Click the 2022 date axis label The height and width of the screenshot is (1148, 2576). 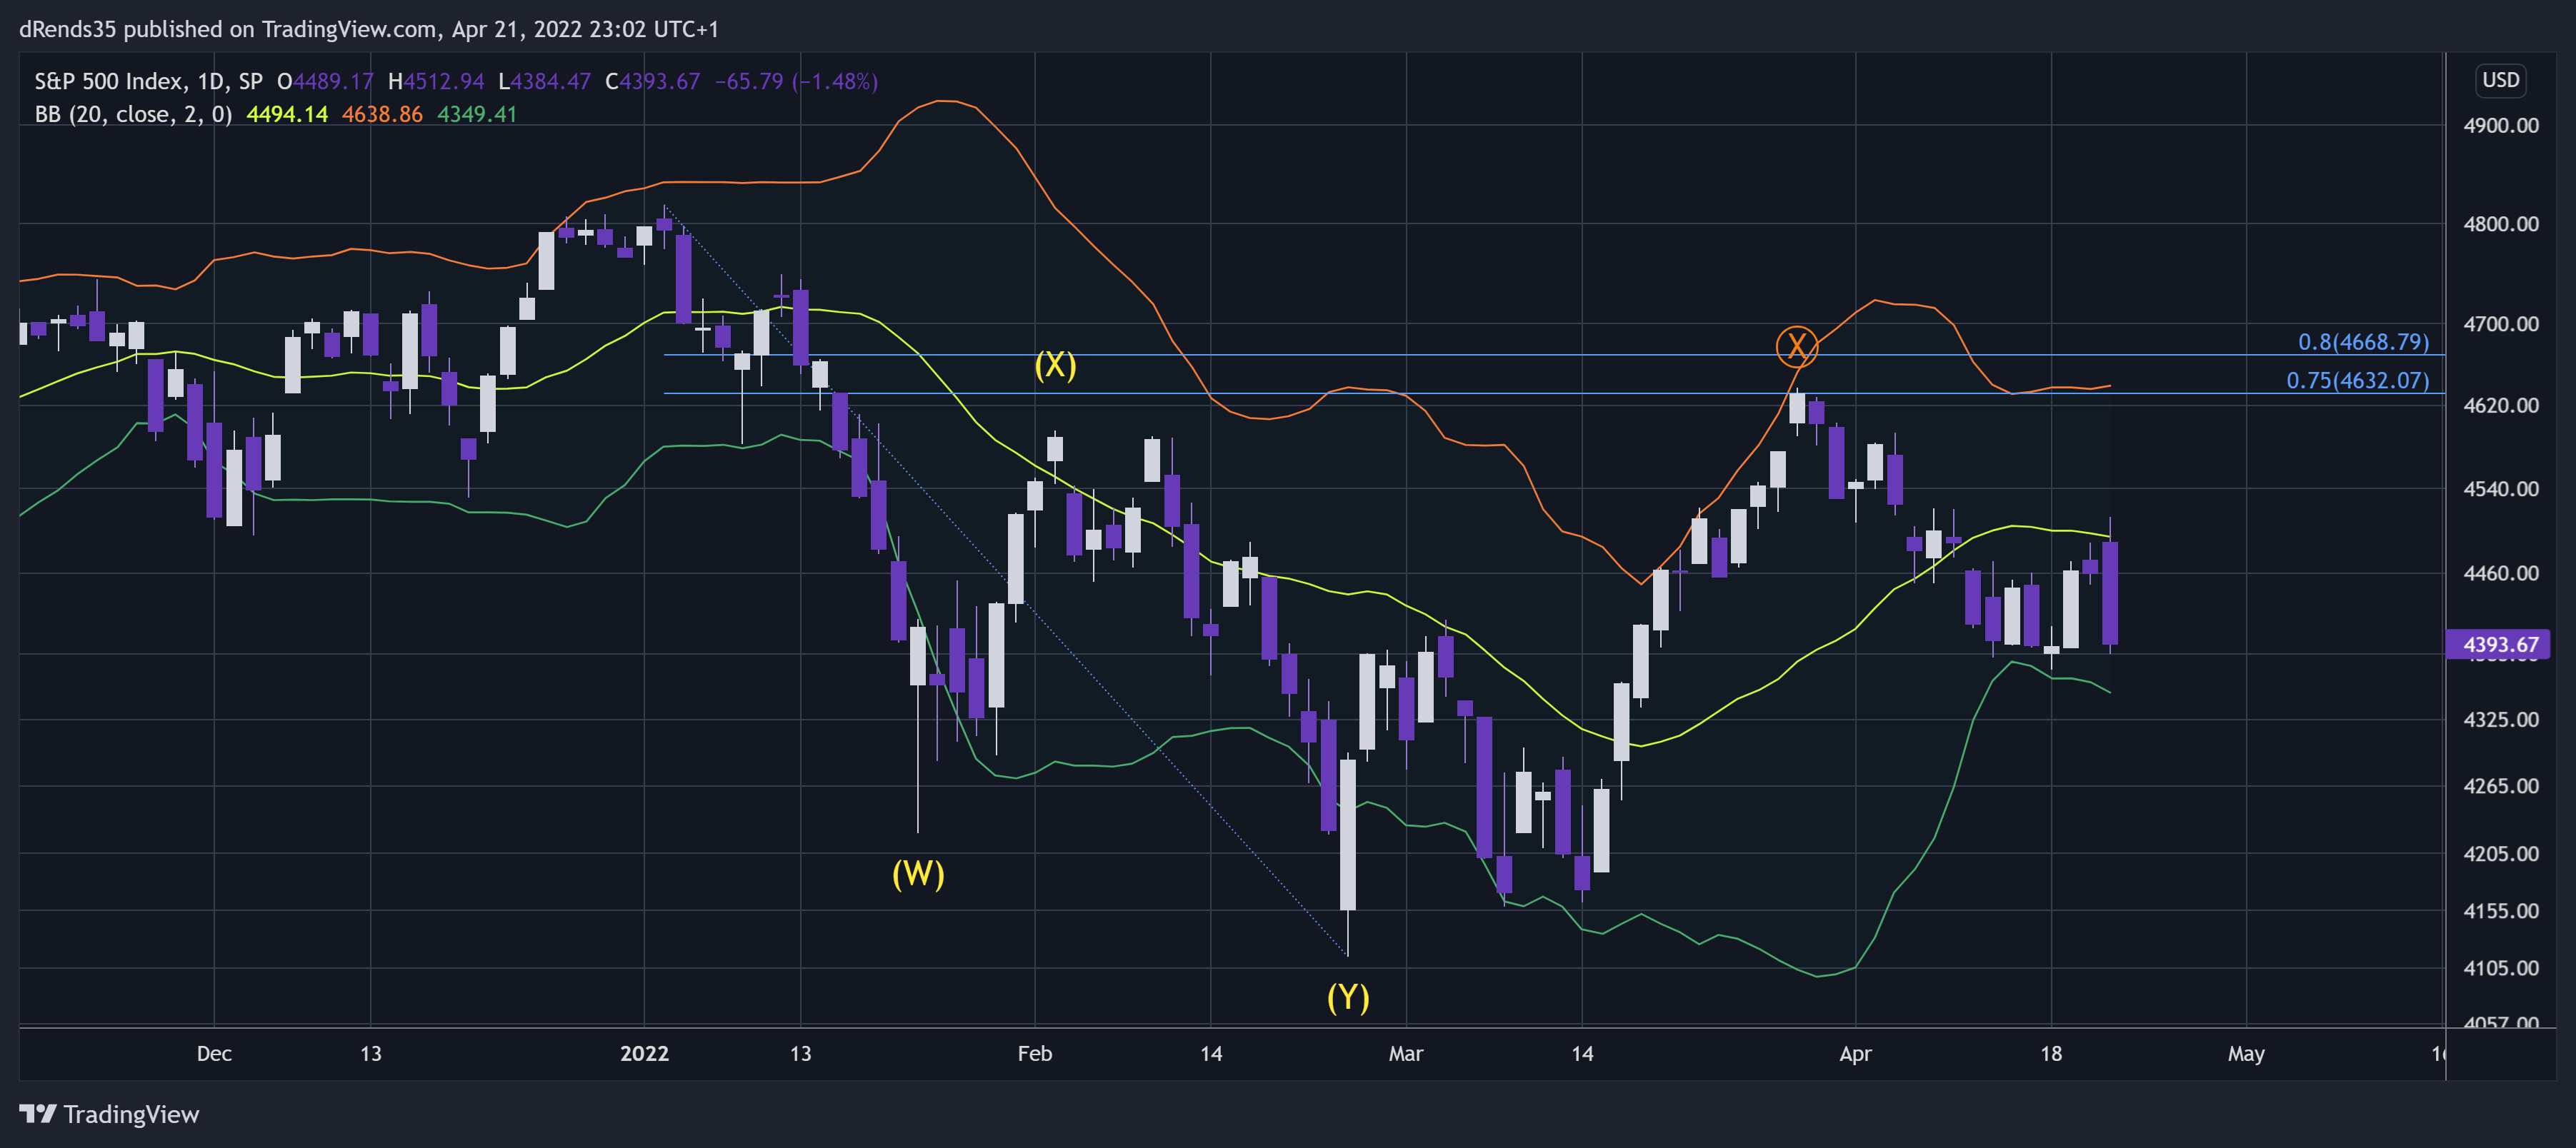coord(644,1053)
